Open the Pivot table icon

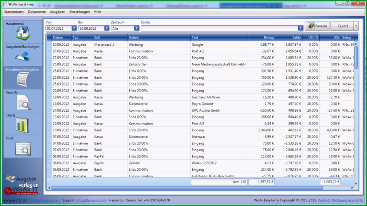point(23,148)
